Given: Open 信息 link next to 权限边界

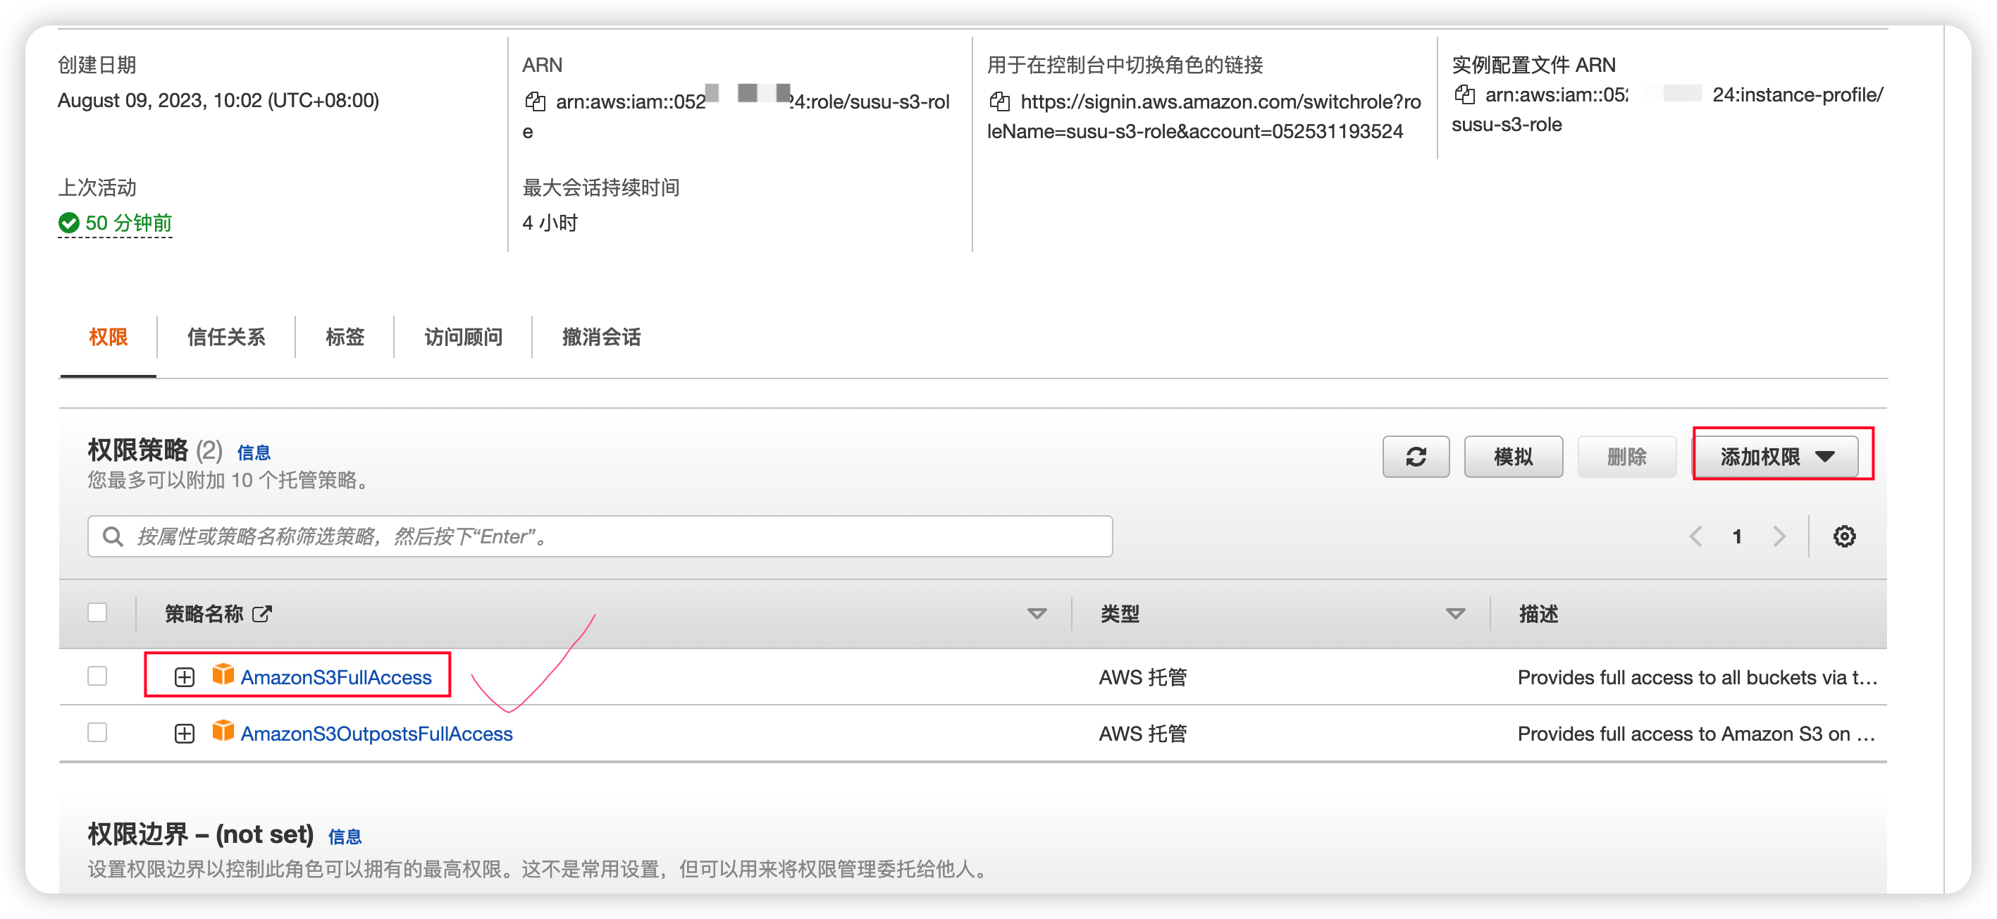Looking at the screenshot, I should [345, 836].
